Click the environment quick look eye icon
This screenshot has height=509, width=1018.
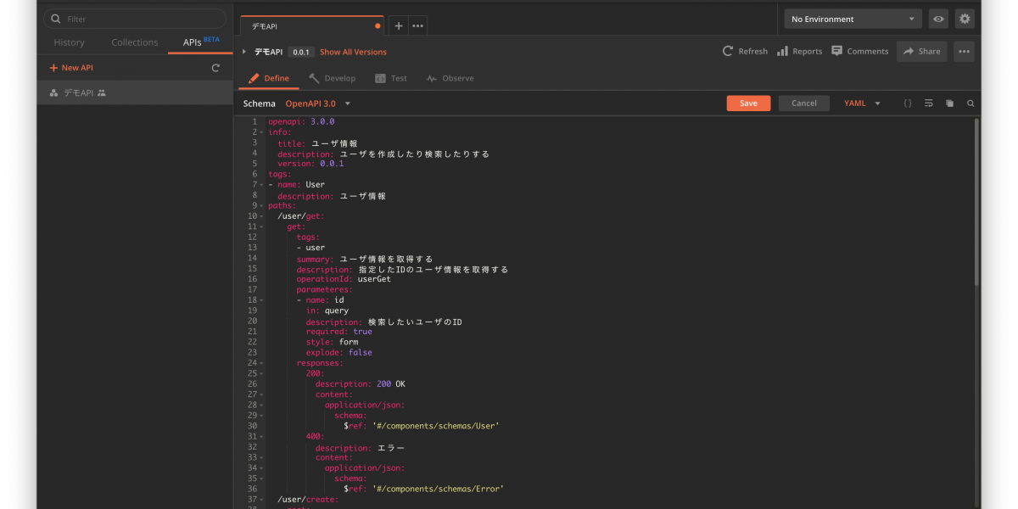tap(938, 19)
